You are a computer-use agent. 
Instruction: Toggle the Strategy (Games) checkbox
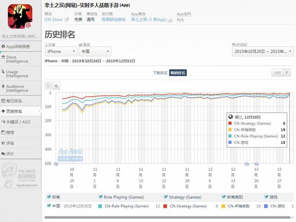point(166,197)
